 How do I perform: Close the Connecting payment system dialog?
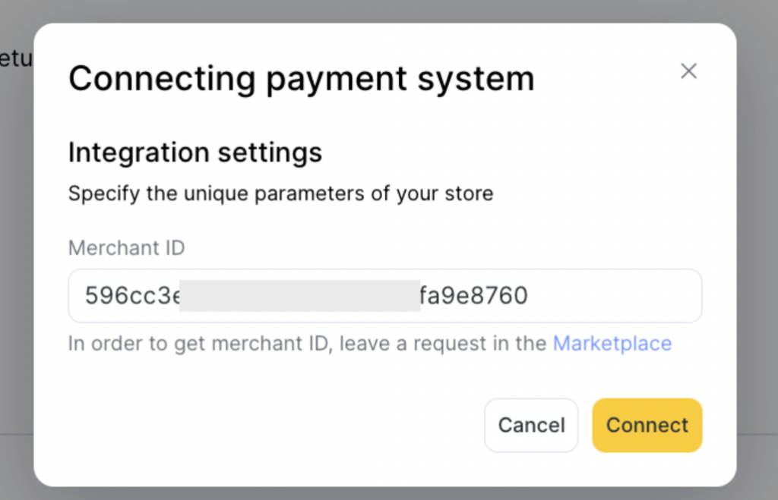coord(688,71)
